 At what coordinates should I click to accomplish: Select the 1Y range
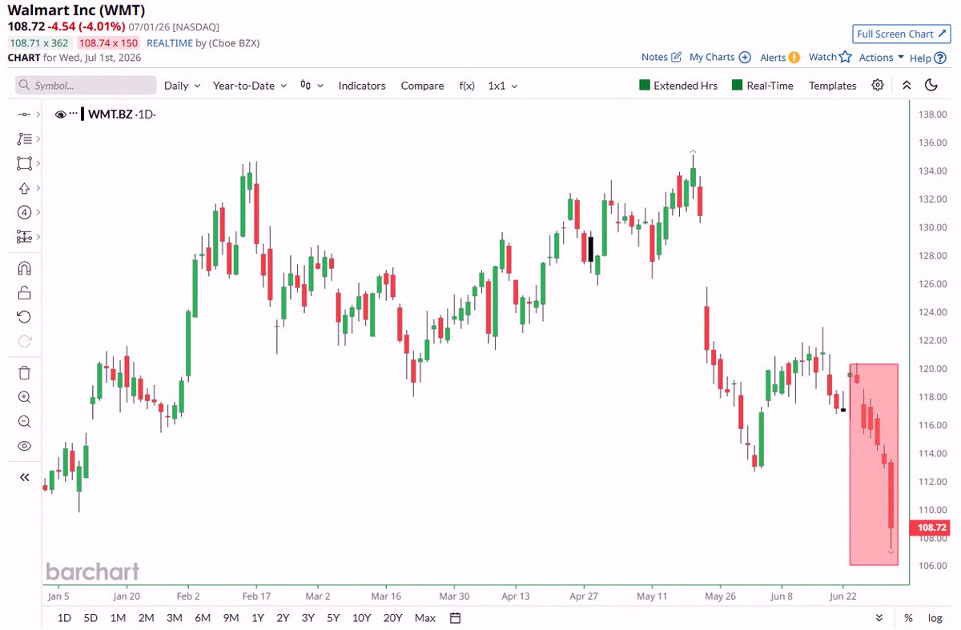[258, 618]
